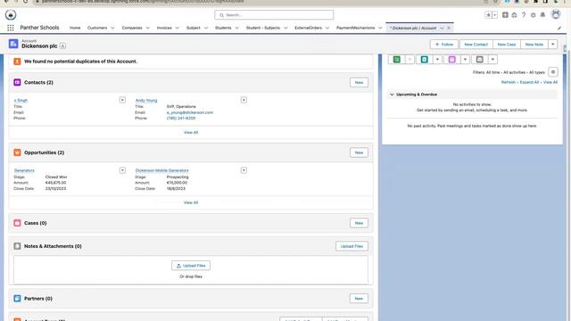This screenshot has height=321, width=571.
Task: Open the App Launcher grid icon
Action: [11, 28]
